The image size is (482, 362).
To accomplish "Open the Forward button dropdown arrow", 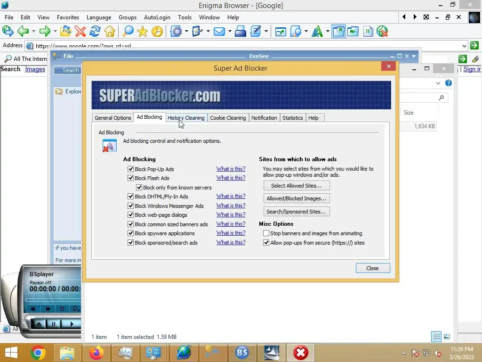I will [x=55, y=31].
